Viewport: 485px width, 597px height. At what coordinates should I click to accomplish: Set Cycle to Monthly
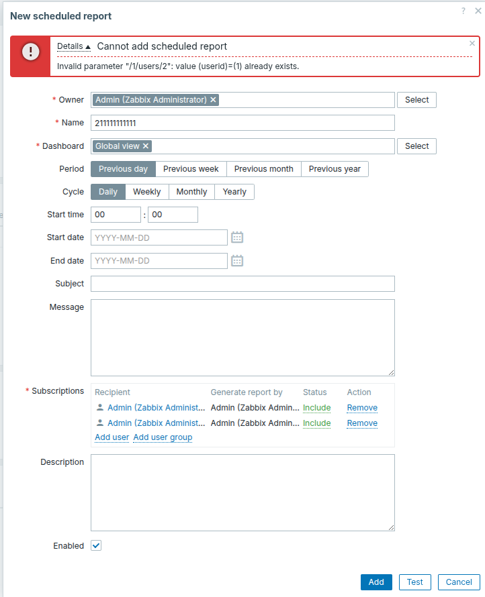191,192
